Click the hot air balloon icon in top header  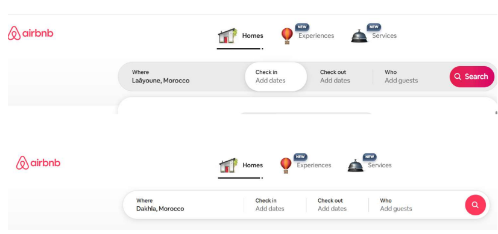pos(287,36)
